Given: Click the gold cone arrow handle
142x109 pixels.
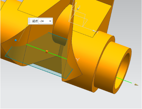Looking at the screenshot, I should tap(136, 85).
